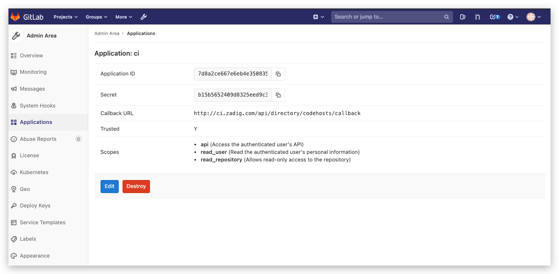Open the Kubernetes admin section

pyautogui.click(x=34, y=172)
